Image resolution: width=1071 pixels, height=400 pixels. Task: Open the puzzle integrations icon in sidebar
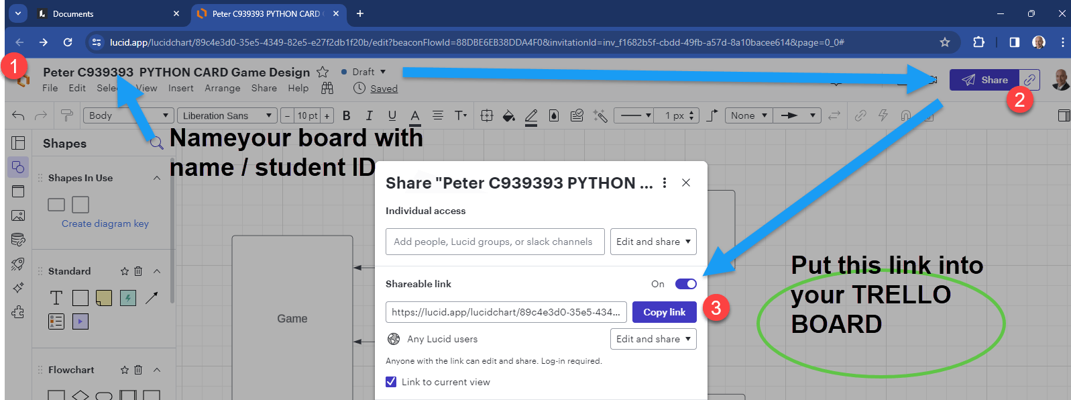[x=18, y=312]
